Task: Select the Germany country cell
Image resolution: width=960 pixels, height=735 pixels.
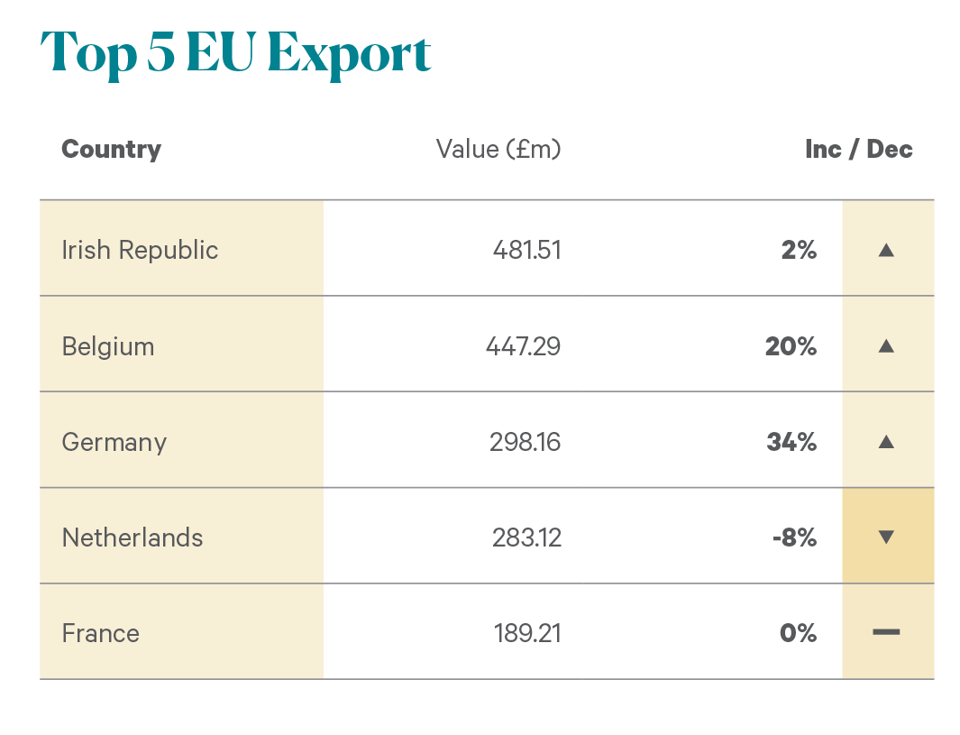Action: coord(182,440)
